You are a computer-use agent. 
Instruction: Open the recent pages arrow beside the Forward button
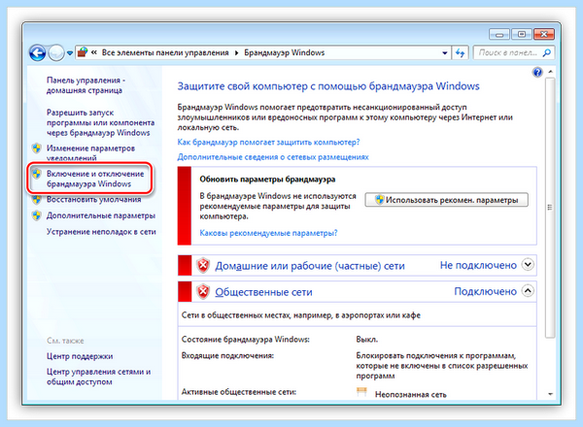pyautogui.click(x=70, y=53)
